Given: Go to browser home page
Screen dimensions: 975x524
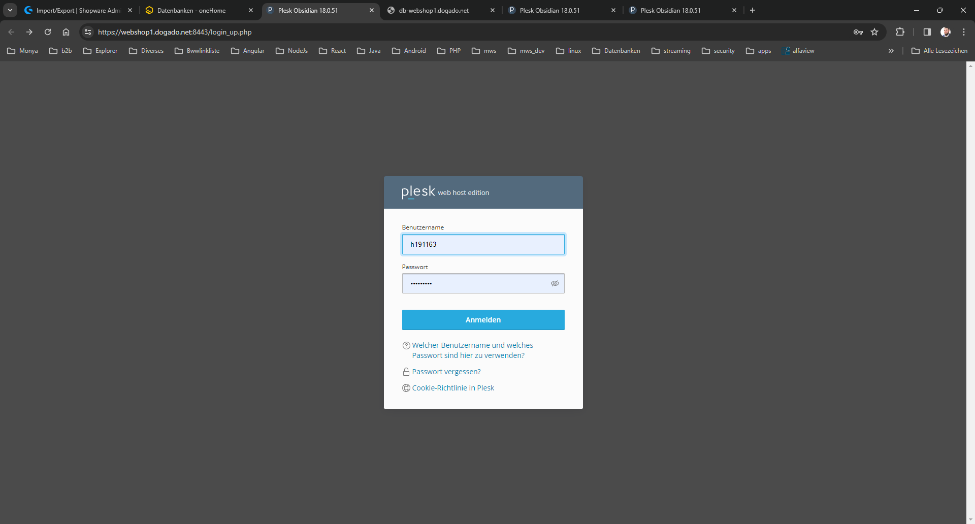Looking at the screenshot, I should (66, 32).
